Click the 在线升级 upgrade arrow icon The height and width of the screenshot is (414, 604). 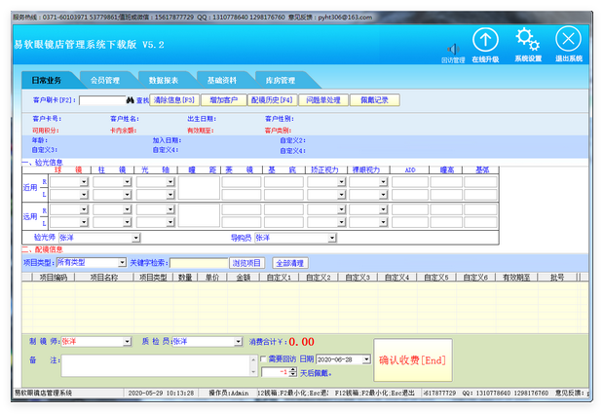(485, 39)
